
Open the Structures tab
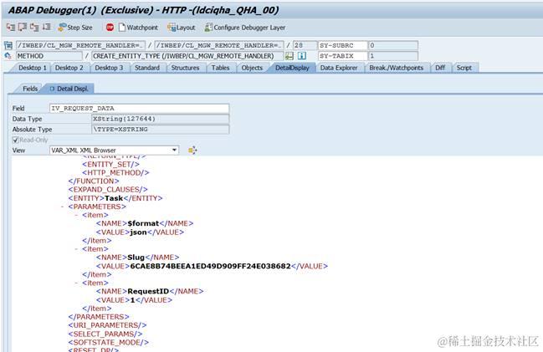pyautogui.click(x=185, y=68)
